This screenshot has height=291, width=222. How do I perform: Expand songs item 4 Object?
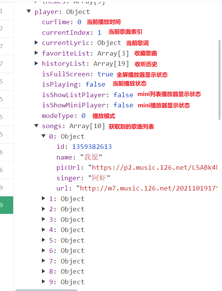coord(43,230)
